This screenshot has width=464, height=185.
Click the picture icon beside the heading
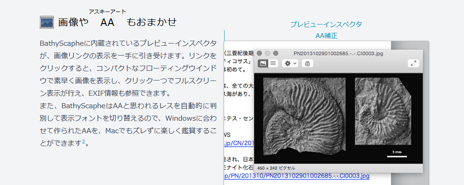(47, 22)
